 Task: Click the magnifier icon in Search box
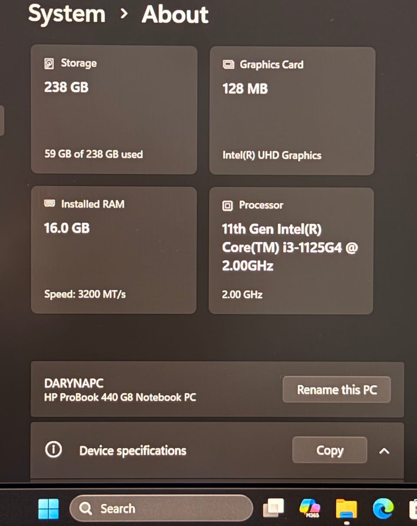(x=86, y=509)
